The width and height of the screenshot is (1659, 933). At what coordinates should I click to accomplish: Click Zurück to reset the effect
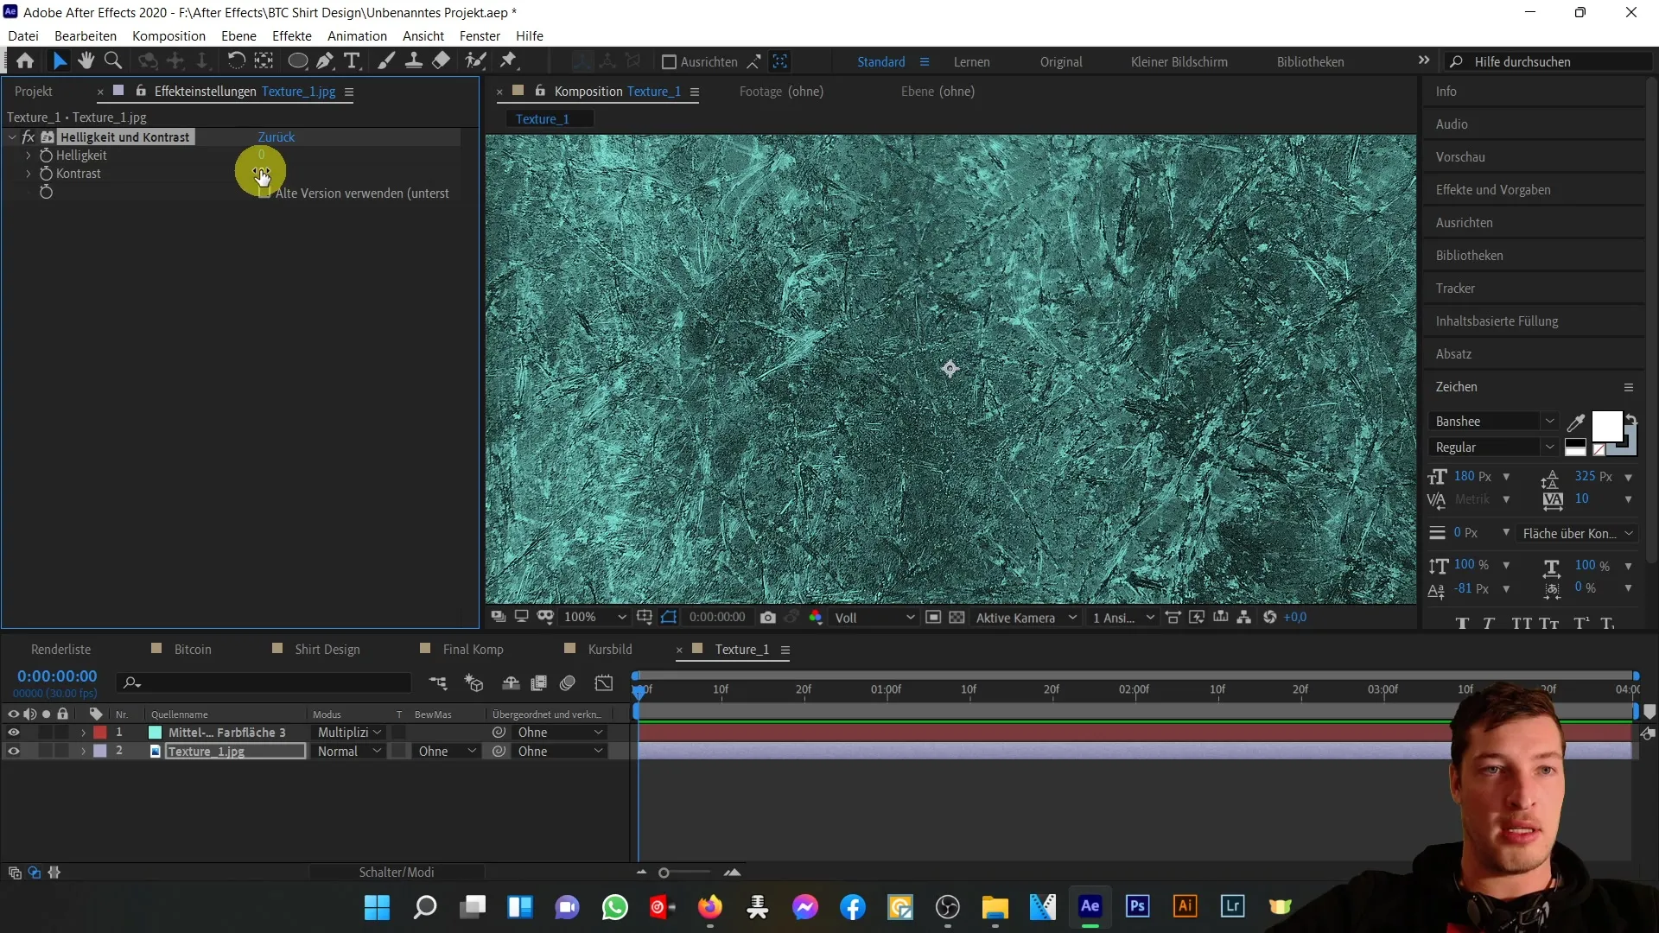(276, 137)
